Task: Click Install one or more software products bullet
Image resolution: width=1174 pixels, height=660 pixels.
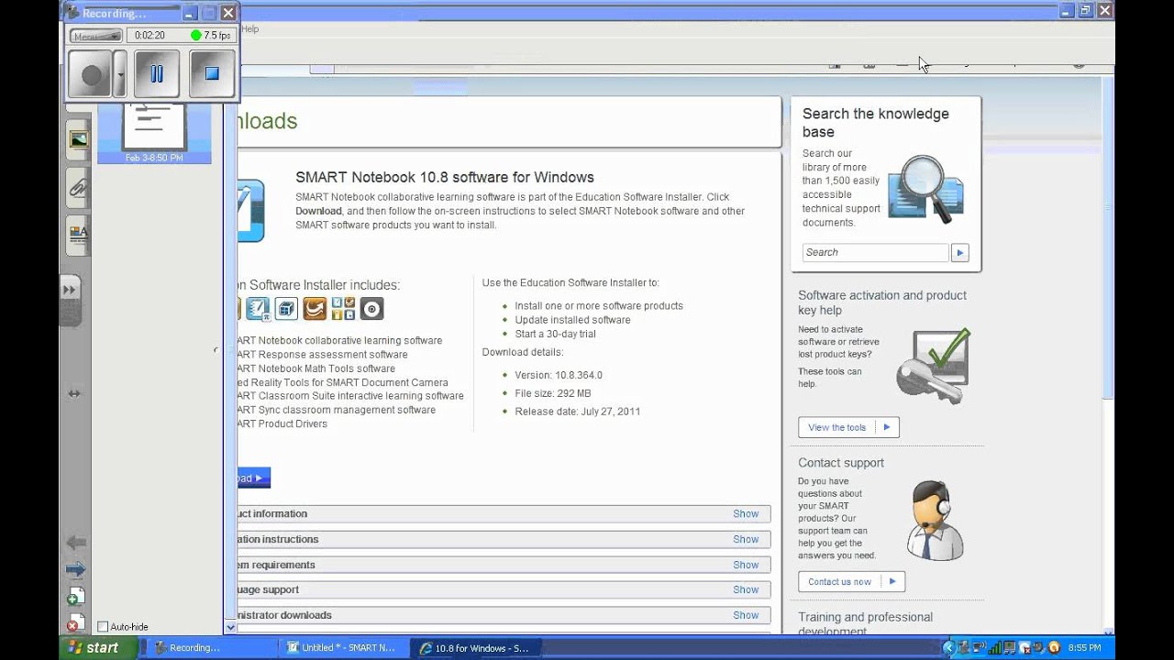Action: coord(599,306)
